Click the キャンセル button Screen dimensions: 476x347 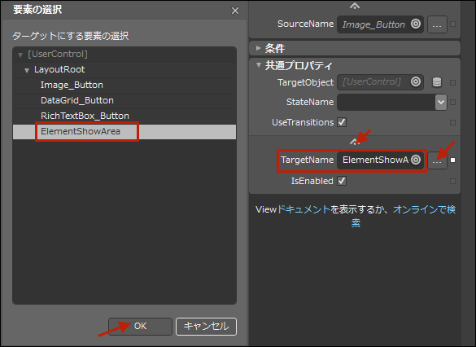206,327
